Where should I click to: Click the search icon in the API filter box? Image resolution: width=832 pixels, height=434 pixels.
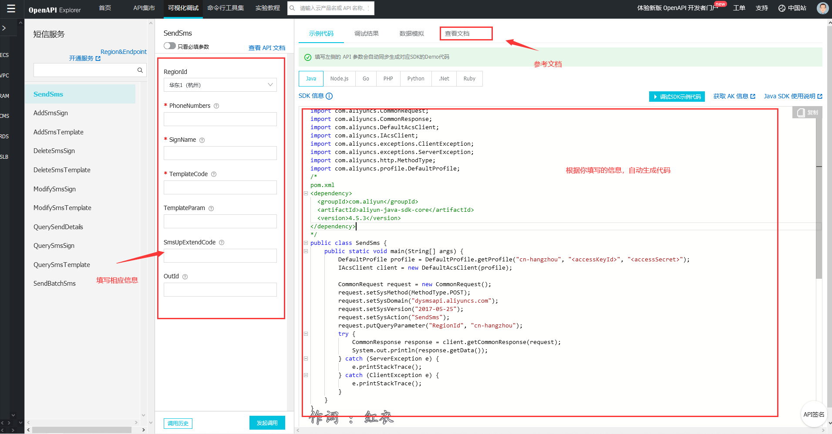[140, 70]
